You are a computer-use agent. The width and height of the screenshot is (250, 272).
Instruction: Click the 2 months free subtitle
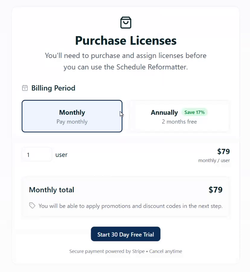(x=179, y=122)
